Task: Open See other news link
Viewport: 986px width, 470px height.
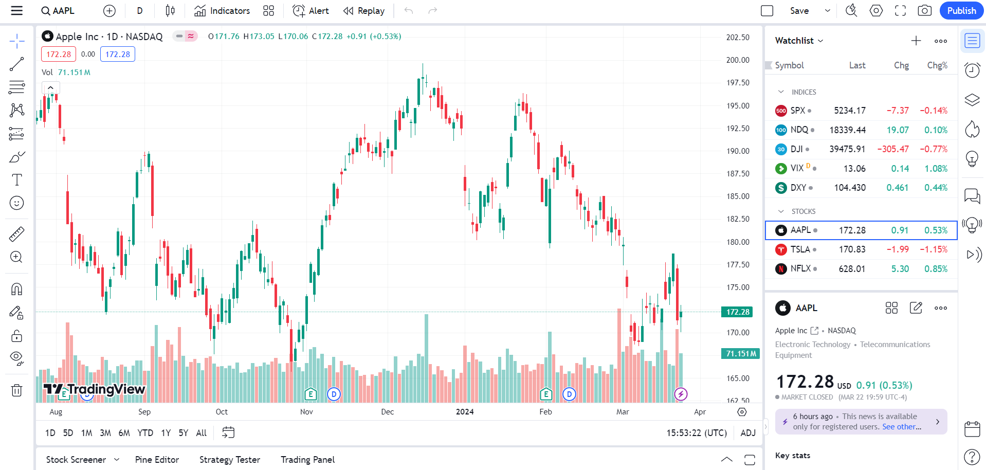Action: pyautogui.click(x=902, y=427)
